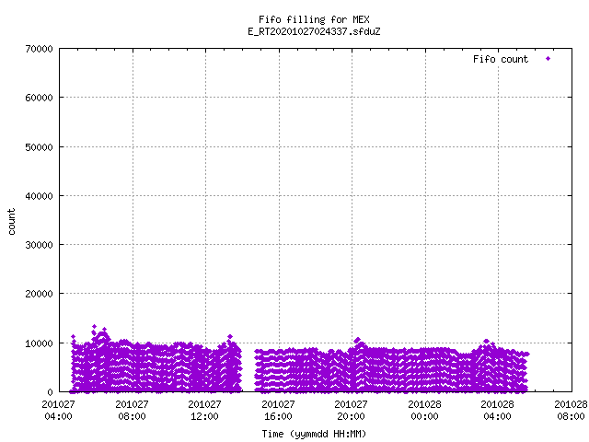This screenshot has height=442, width=589.
Task: Click the x-axis tick label 201028 04:00
Action: click(497, 410)
